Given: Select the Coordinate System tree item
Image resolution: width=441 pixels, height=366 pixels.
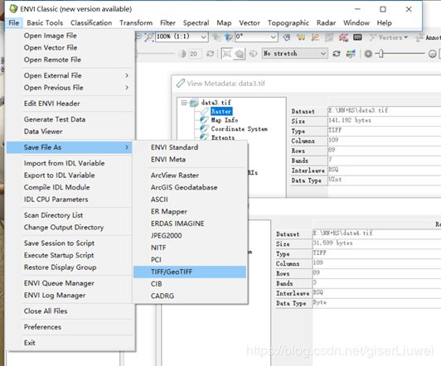Looking at the screenshot, I should (x=239, y=129).
